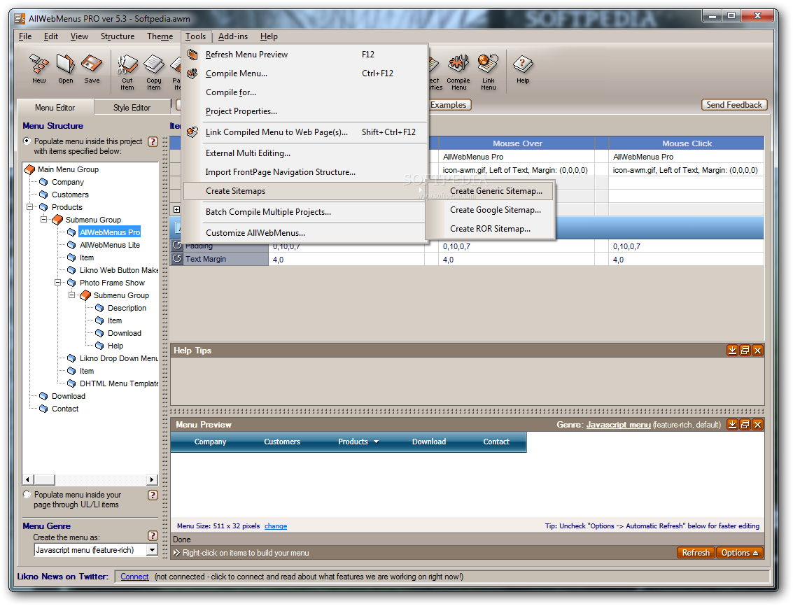This screenshot has height=606, width=793.
Task: Click the Main Menu Group tree icon
Action: 30,169
